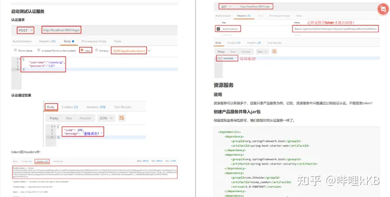Viewport: 390px width, 197px height.
Task: Open the Authorization tab of the POST request
Action: [x=22, y=41]
